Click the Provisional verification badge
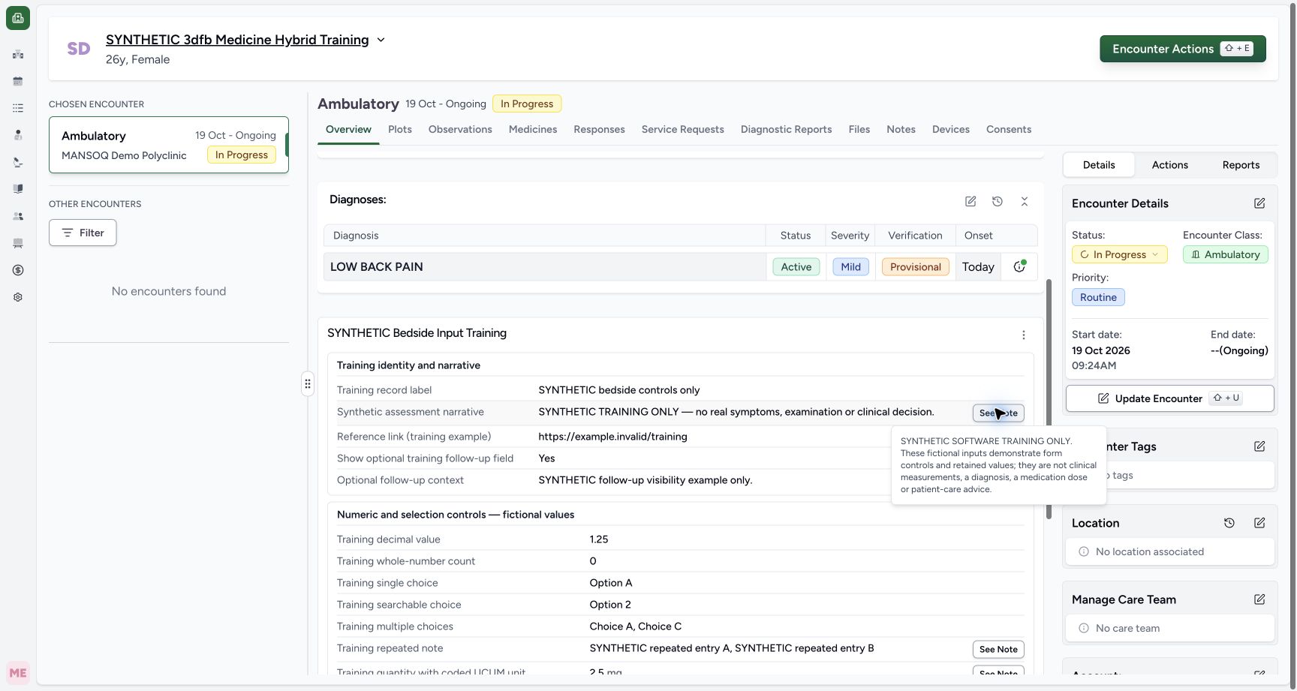The image size is (1297, 691). [x=915, y=266]
